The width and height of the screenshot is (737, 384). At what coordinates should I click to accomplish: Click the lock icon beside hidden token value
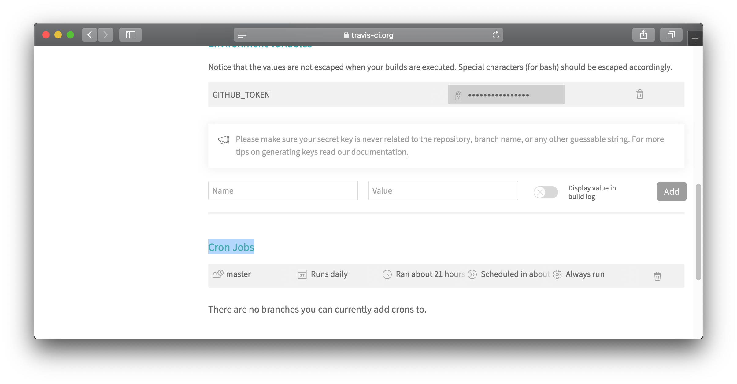[x=458, y=95]
